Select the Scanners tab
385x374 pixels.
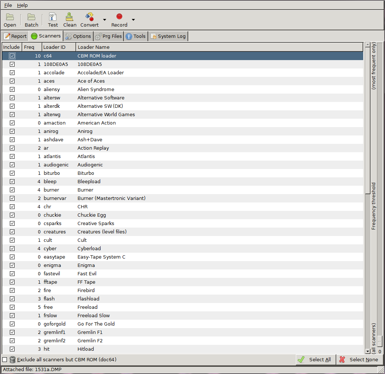tap(46, 36)
